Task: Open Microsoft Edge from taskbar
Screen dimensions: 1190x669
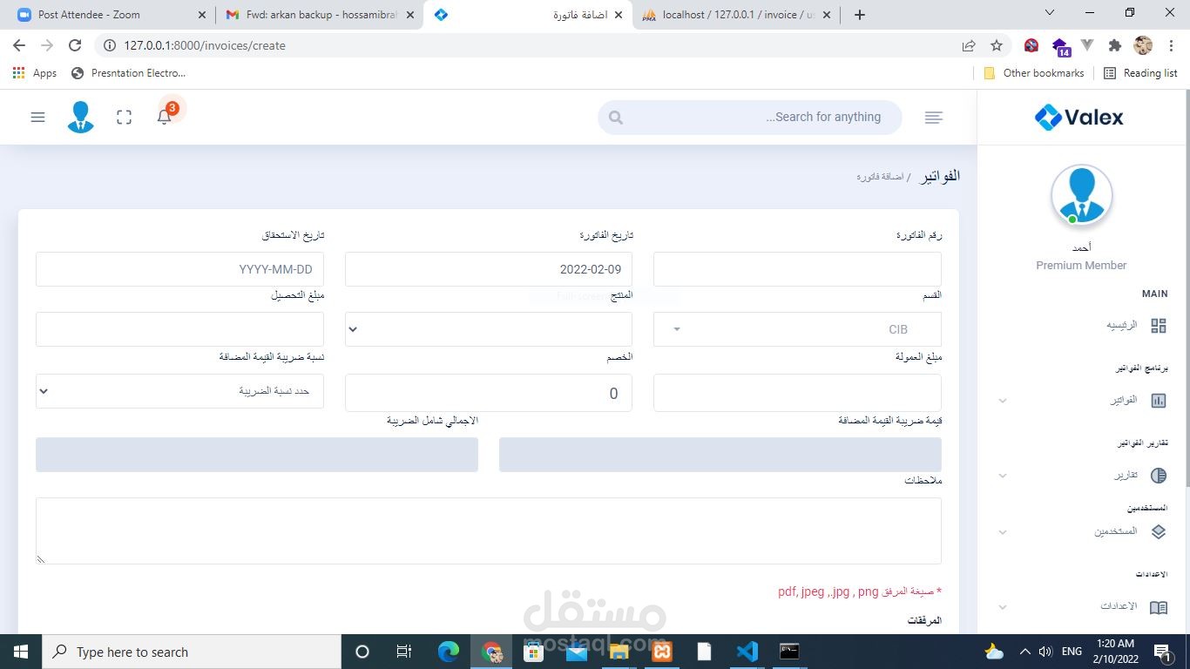Action: click(448, 651)
